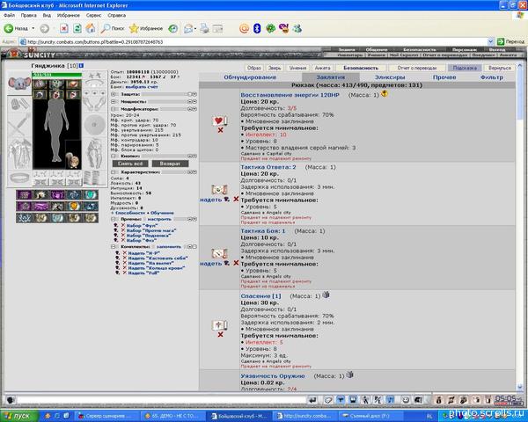
Task: Open the Избранное favorites star
Action: (146, 29)
